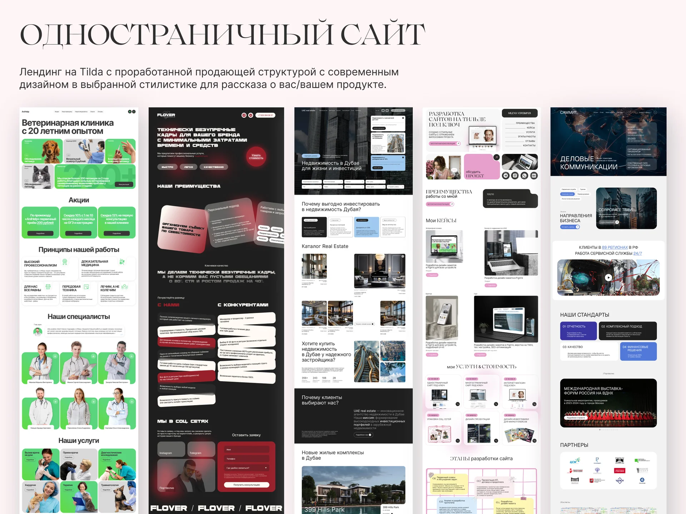The height and width of the screenshot is (514, 686).
Task: Click the 'БЫСТРО' pill on Flover page
Action: click(167, 167)
